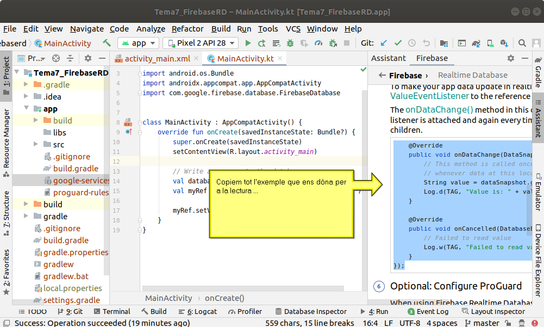
Task: Open Project Structure icon in toolbar
Action: (x=444, y=43)
